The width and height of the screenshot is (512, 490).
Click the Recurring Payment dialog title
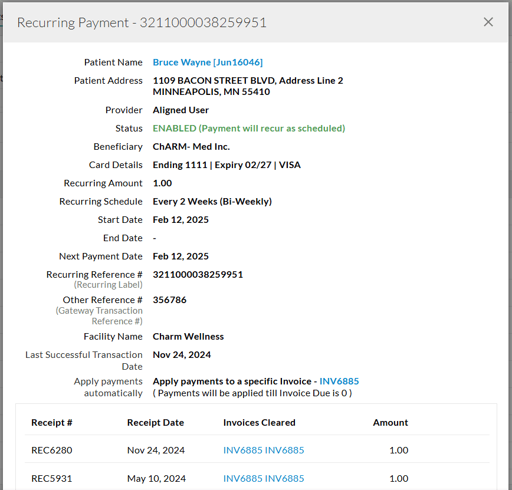click(x=142, y=22)
